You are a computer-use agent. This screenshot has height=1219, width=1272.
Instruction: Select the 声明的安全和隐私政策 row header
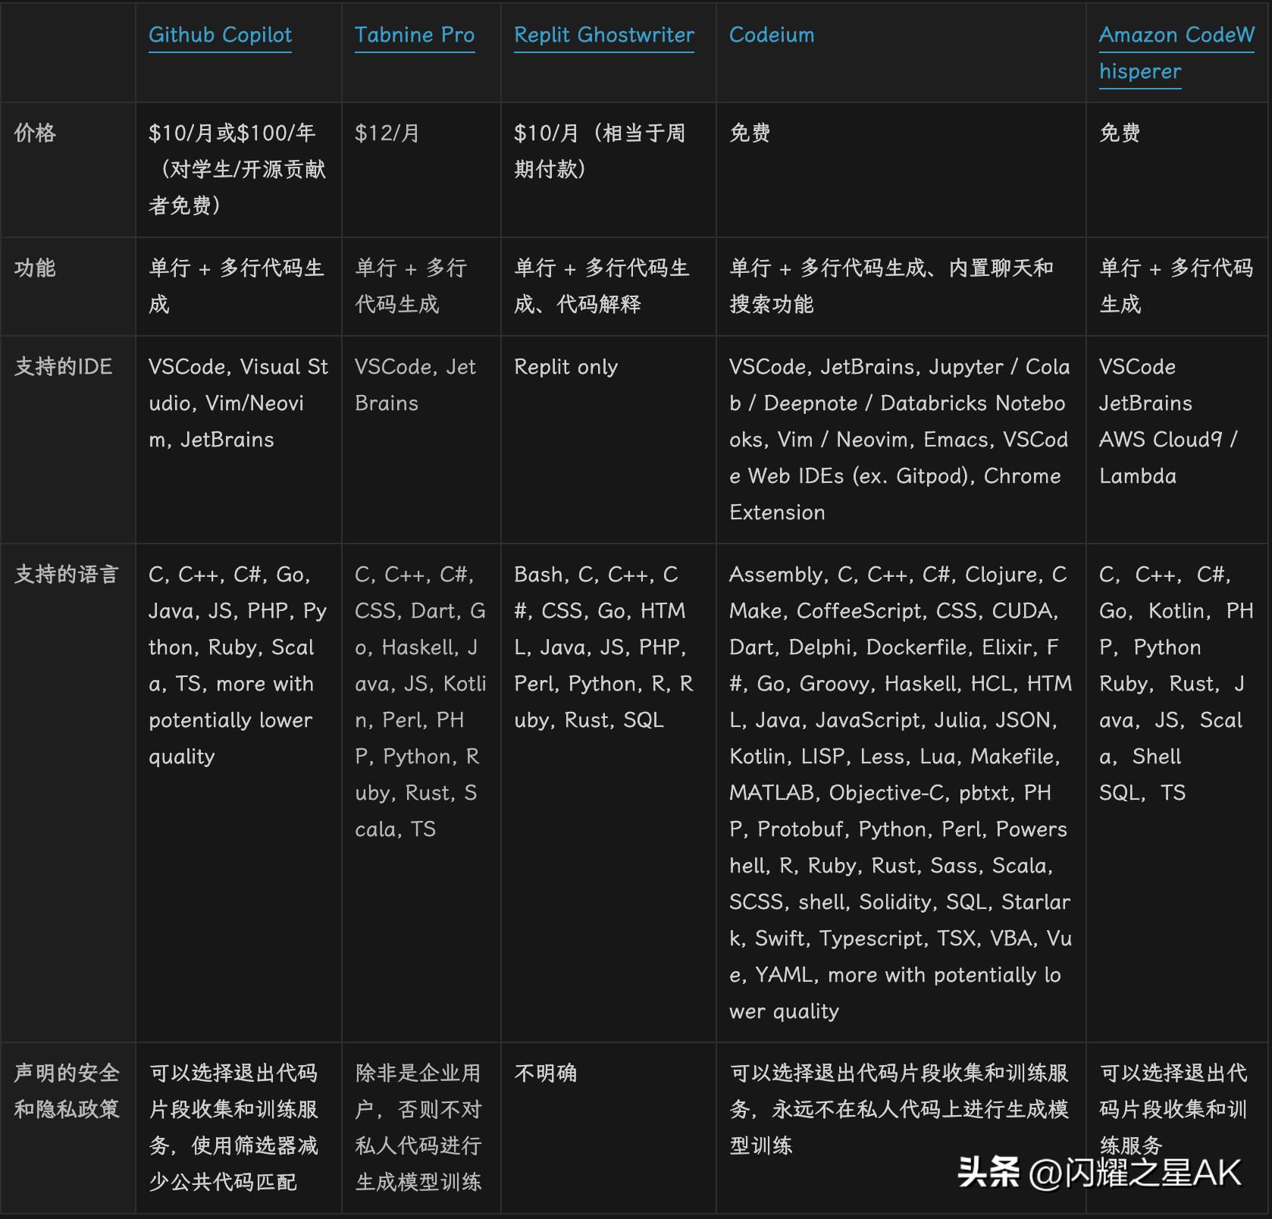point(67,1091)
